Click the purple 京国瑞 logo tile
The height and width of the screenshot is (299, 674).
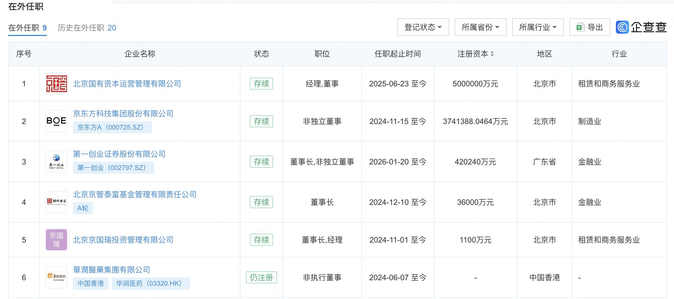(x=56, y=240)
